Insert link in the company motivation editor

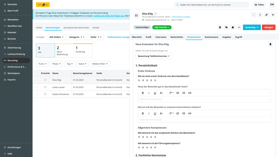[189, 113]
